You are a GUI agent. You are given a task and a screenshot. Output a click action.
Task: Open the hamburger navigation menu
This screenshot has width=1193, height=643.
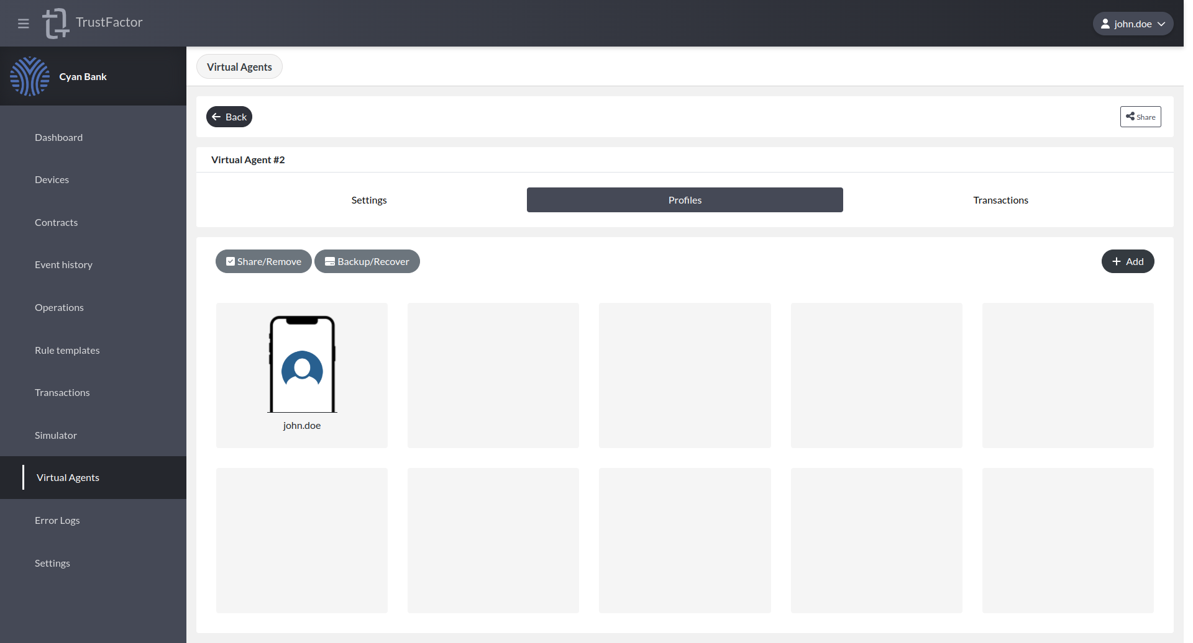23,23
